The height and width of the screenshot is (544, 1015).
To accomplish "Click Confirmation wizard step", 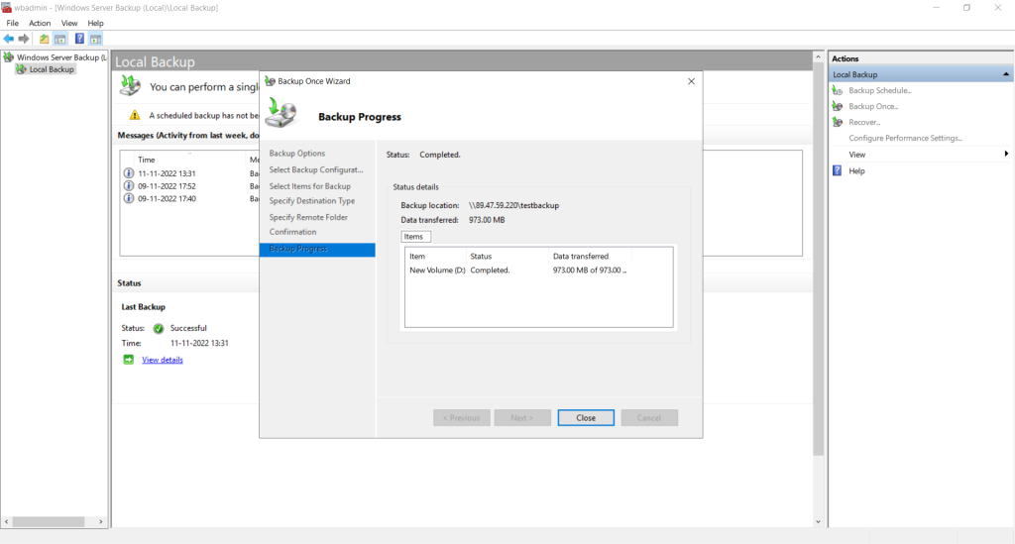I will (x=292, y=232).
